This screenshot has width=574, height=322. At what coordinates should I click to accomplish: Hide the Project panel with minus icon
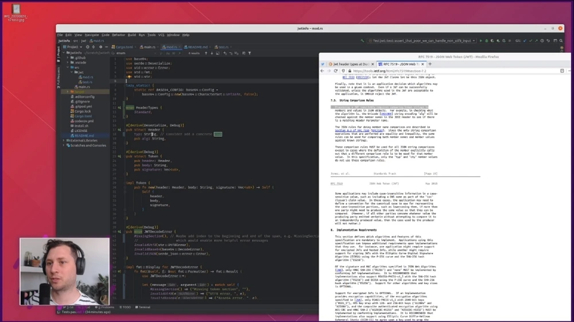click(107, 47)
